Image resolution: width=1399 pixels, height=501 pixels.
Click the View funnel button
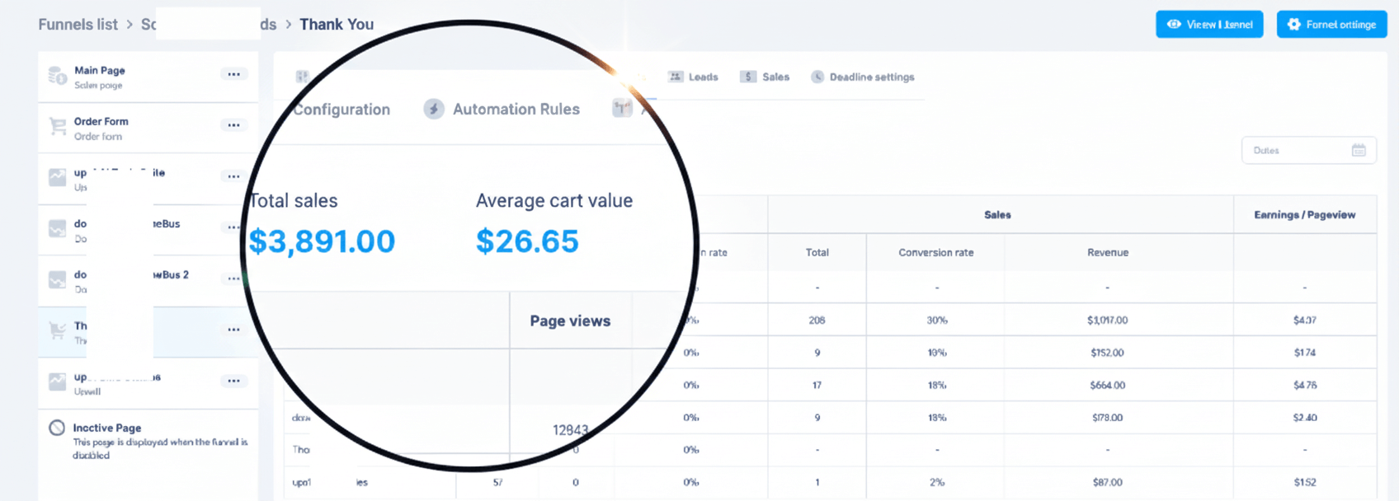tap(1209, 25)
